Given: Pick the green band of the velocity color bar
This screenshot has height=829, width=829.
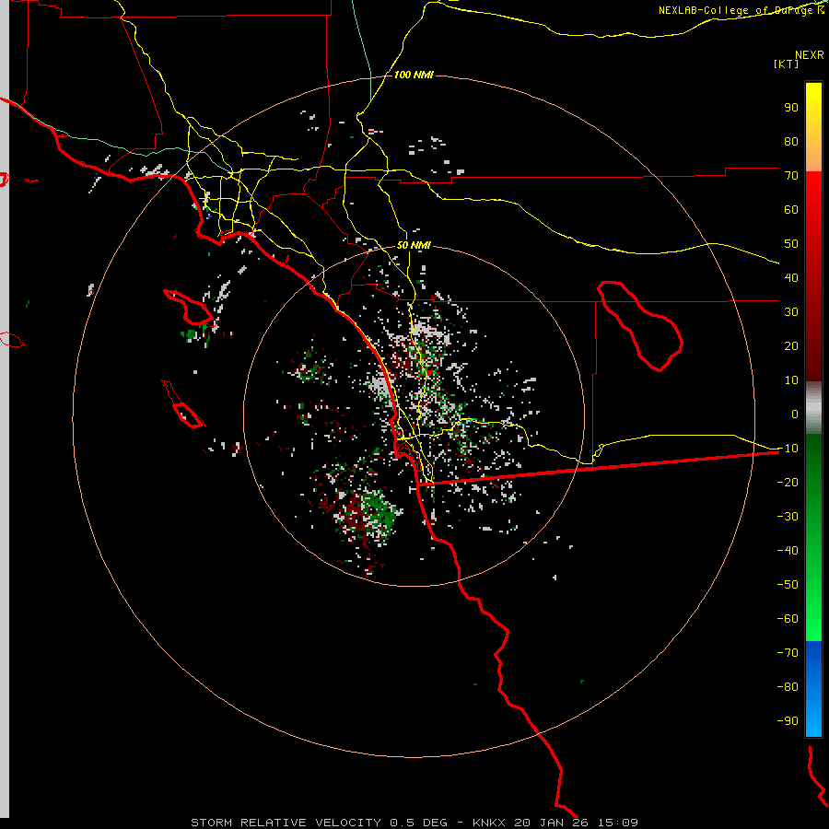Looking at the screenshot, I should [x=813, y=538].
